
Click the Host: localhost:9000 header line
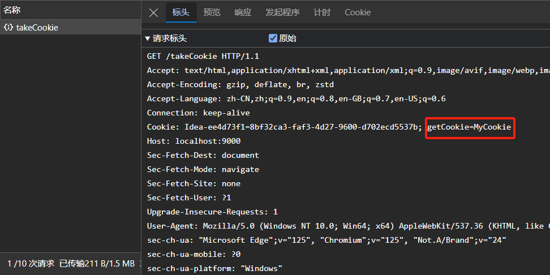coord(194,141)
